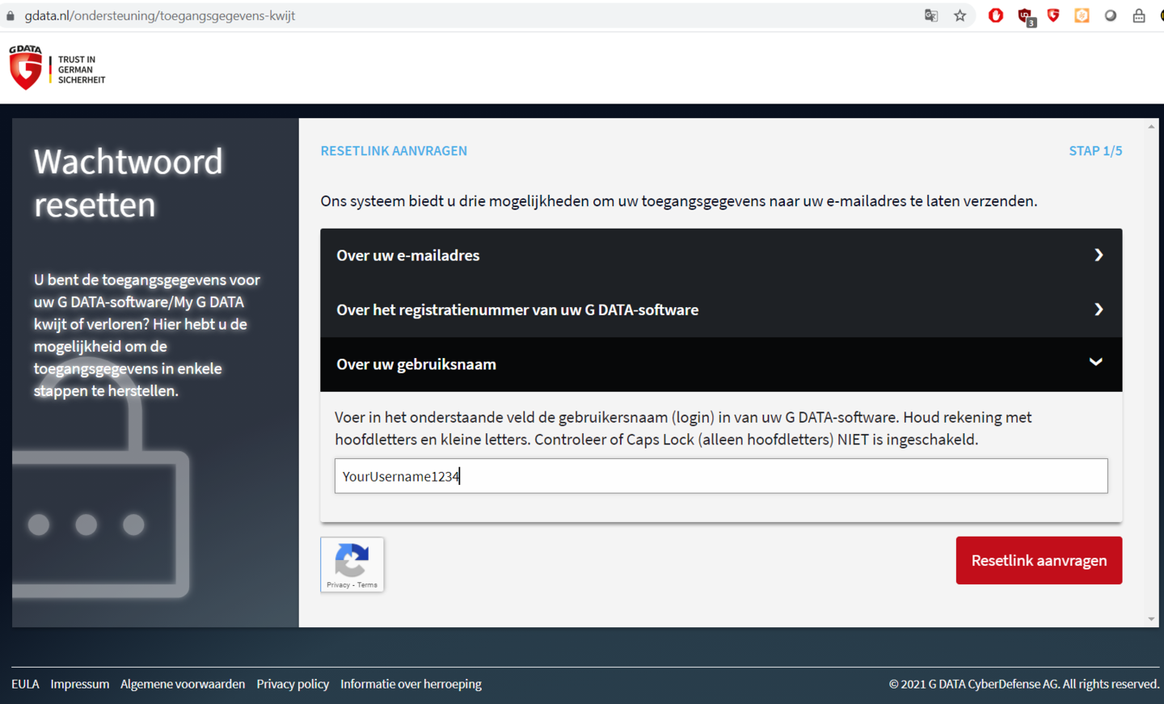Screen dimensions: 1164x704
Task: Click the 'Wachtwoord resetten' title
Action: 128,183
